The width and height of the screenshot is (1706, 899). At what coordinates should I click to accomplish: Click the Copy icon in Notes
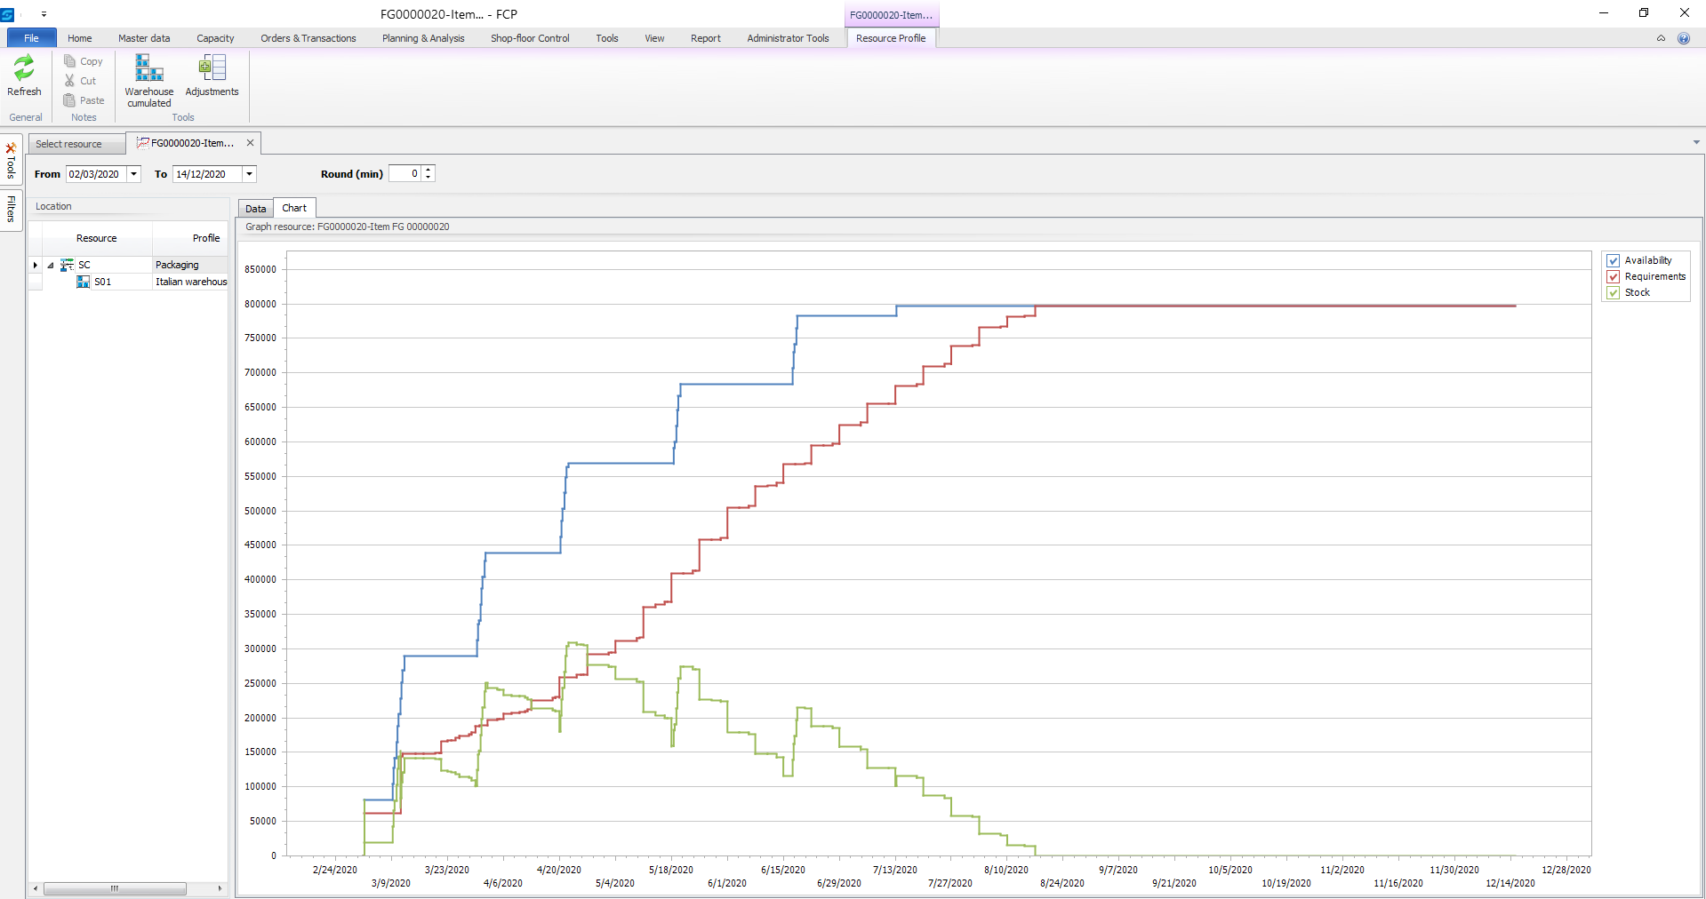[x=69, y=61]
